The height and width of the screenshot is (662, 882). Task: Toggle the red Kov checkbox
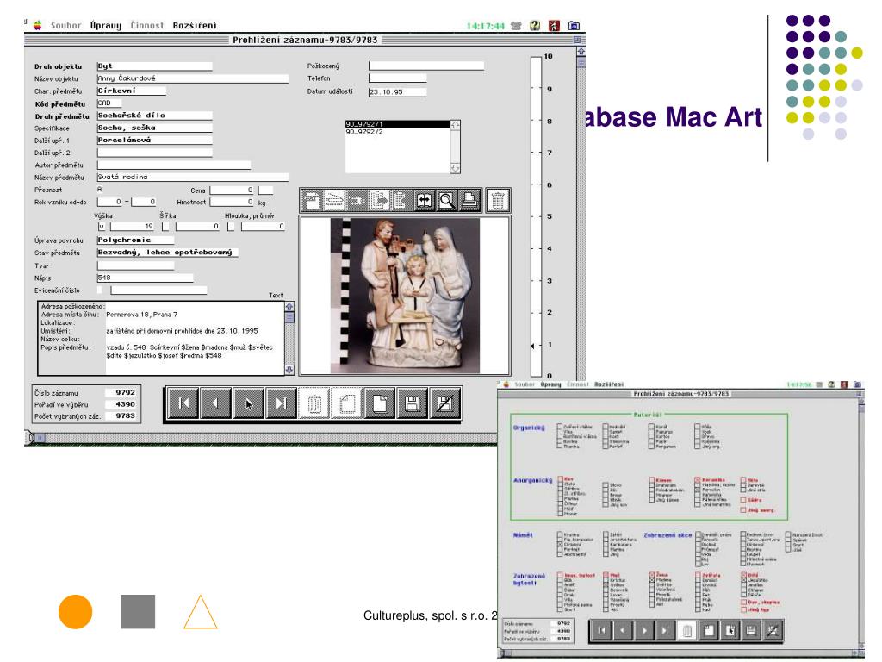pos(561,479)
